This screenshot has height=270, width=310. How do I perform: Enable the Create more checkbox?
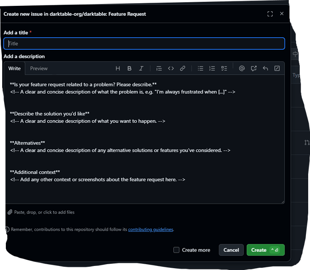(x=176, y=250)
